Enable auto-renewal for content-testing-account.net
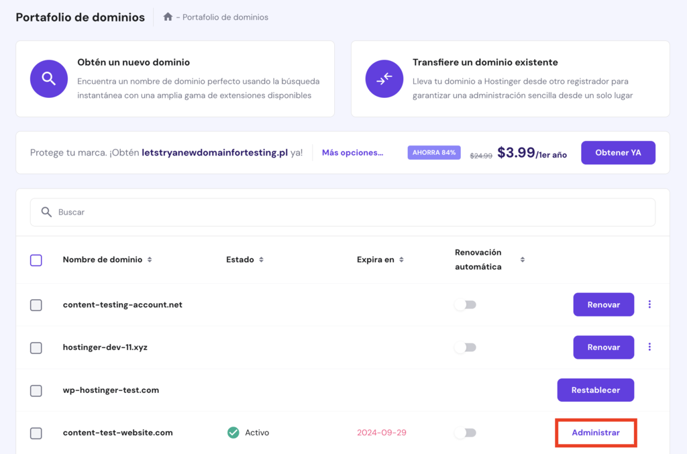 pos(466,304)
